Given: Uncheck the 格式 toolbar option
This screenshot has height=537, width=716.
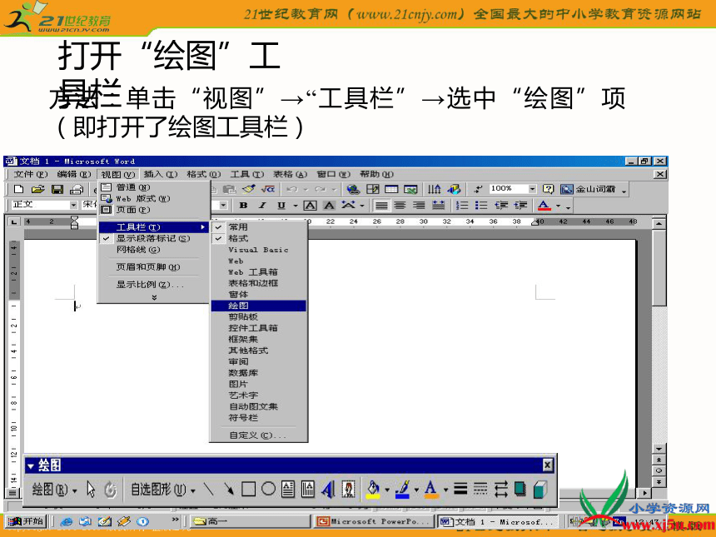Looking at the screenshot, I should 259,238.
